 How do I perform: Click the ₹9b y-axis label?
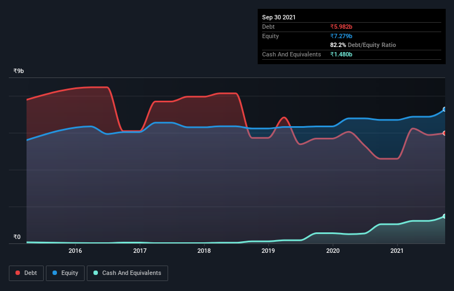(x=19, y=71)
